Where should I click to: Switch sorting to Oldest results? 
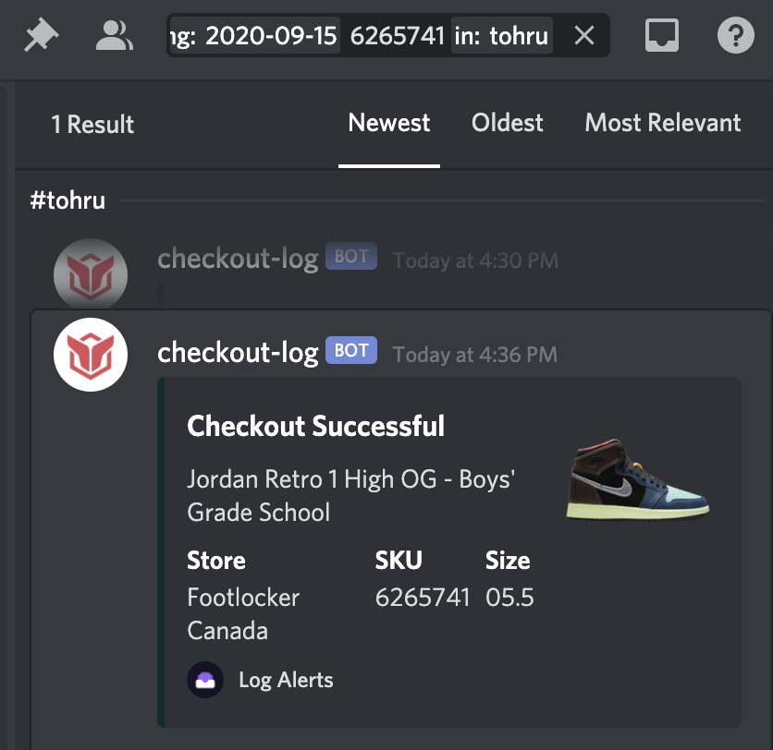[507, 122]
